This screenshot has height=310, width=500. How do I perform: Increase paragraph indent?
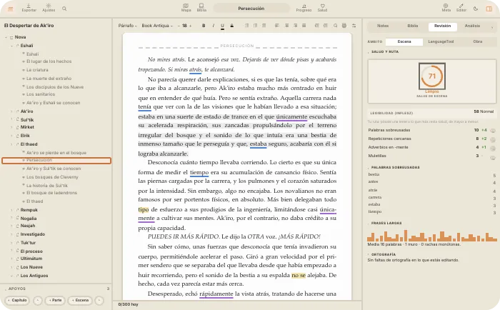[325, 26]
